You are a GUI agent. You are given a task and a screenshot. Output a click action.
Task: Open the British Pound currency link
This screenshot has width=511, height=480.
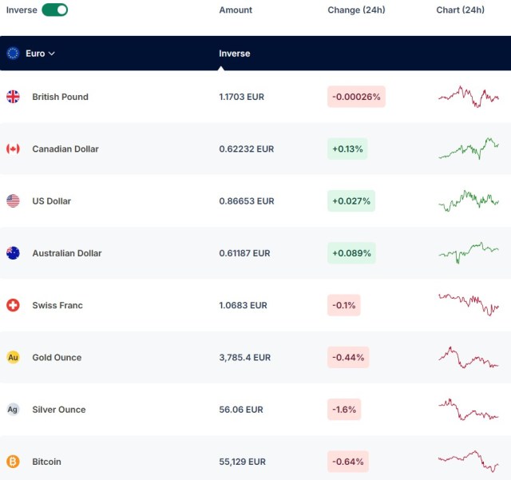(x=61, y=97)
